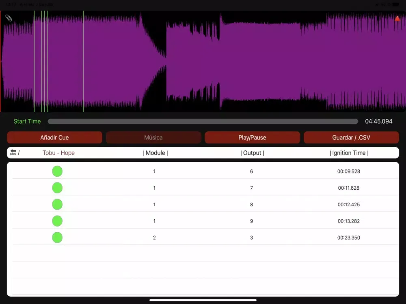Select output value 9
This screenshot has height=304, width=406.
(251, 221)
